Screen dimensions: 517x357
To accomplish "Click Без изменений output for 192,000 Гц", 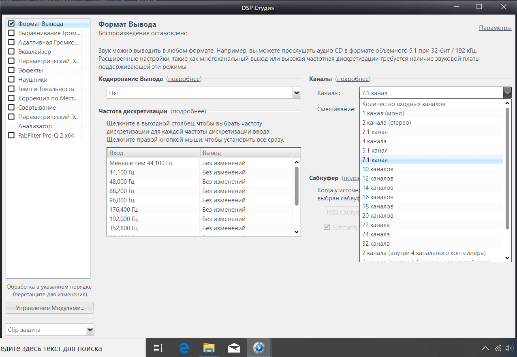I will pyautogui.click(x=224, y=219).
